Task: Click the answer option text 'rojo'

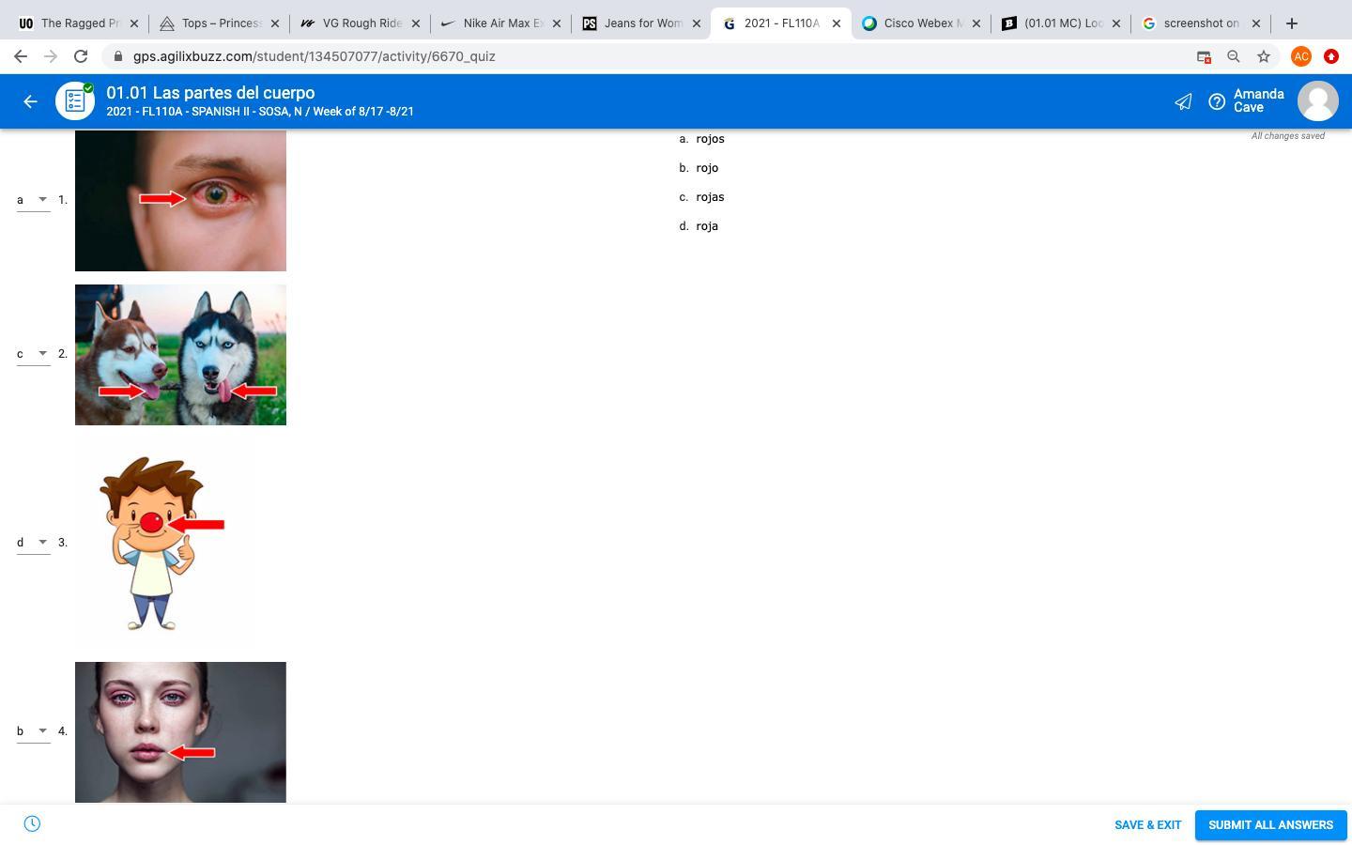Action: (707, 168)
